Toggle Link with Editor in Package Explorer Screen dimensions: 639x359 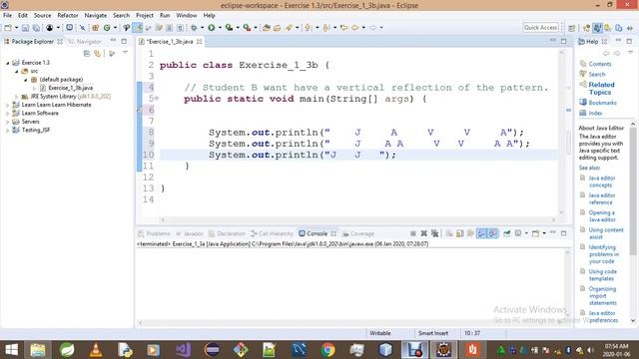point(98,53)
